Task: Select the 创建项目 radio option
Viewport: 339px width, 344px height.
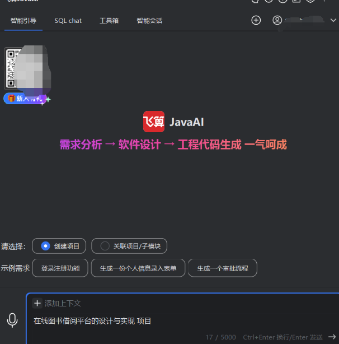Action: [59, 246]
